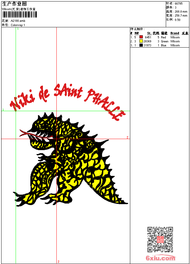Click 'Wilcom' brand in the Green row
Image resolution: width=190 pixels, height=264 pixels.
(175, 41)
